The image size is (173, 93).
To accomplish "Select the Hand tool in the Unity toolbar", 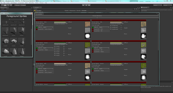I will click(2, 5).
